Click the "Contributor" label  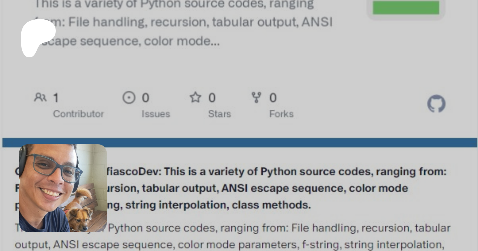[x=78, y=114]
